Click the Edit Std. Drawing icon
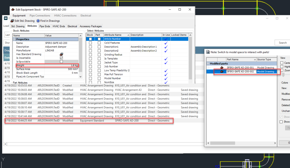Image resolution: width=290 pixels, height=168 pixels. (12, 21)
